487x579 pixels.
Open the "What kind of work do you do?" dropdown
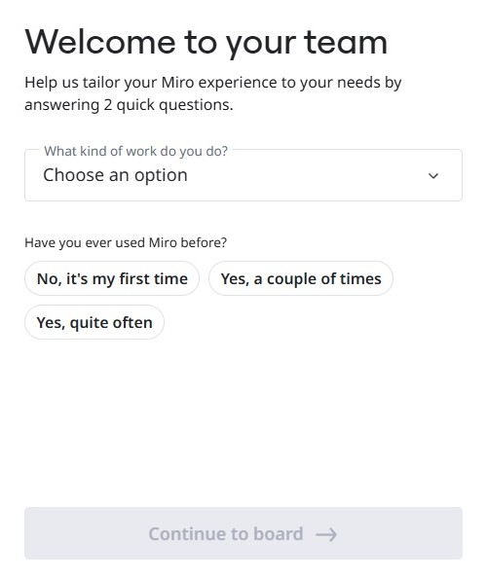pyautogui.click(x=243, y=175)
